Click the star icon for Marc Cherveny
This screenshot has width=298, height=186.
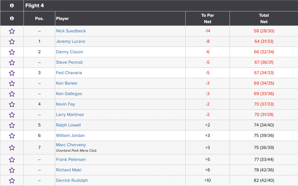pyautogui.click(x=12, y=147)
